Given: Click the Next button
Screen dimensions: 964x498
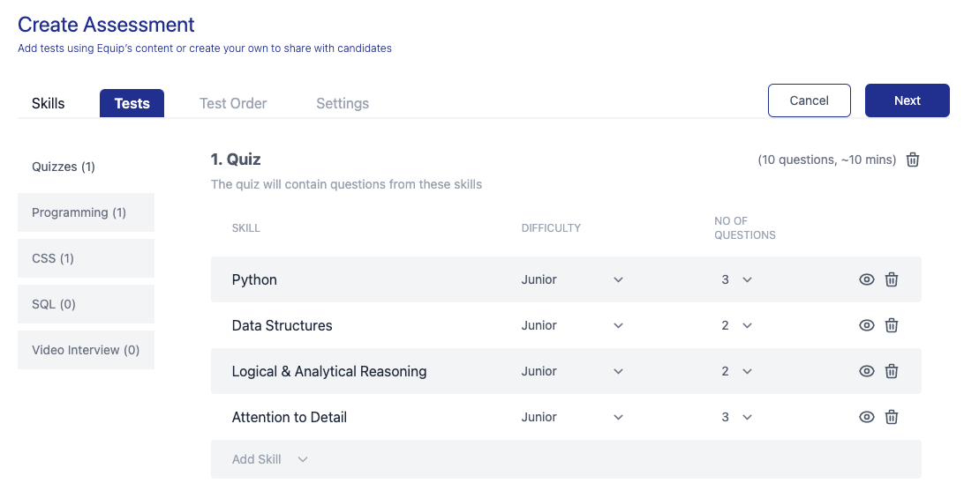Looking at the screenshot, I should (907, 100).
